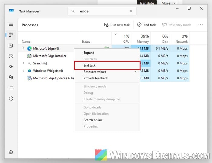Viewport: 212px width, 163px height.
Task: Sort by the Network column header
Action: pyautogui.click(x=180, y=38)
